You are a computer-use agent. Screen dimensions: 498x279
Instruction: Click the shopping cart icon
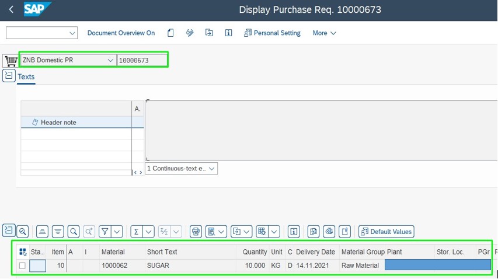pyautogui.click(x=10, y=61)
